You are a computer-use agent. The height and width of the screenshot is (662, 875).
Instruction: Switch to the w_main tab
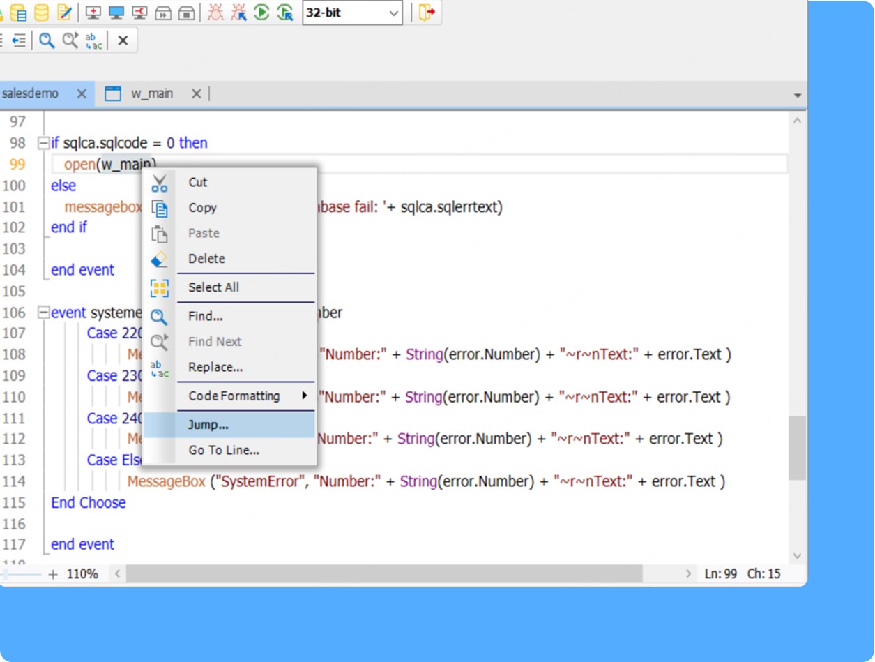pyautogui.click(x=152, y=93)
